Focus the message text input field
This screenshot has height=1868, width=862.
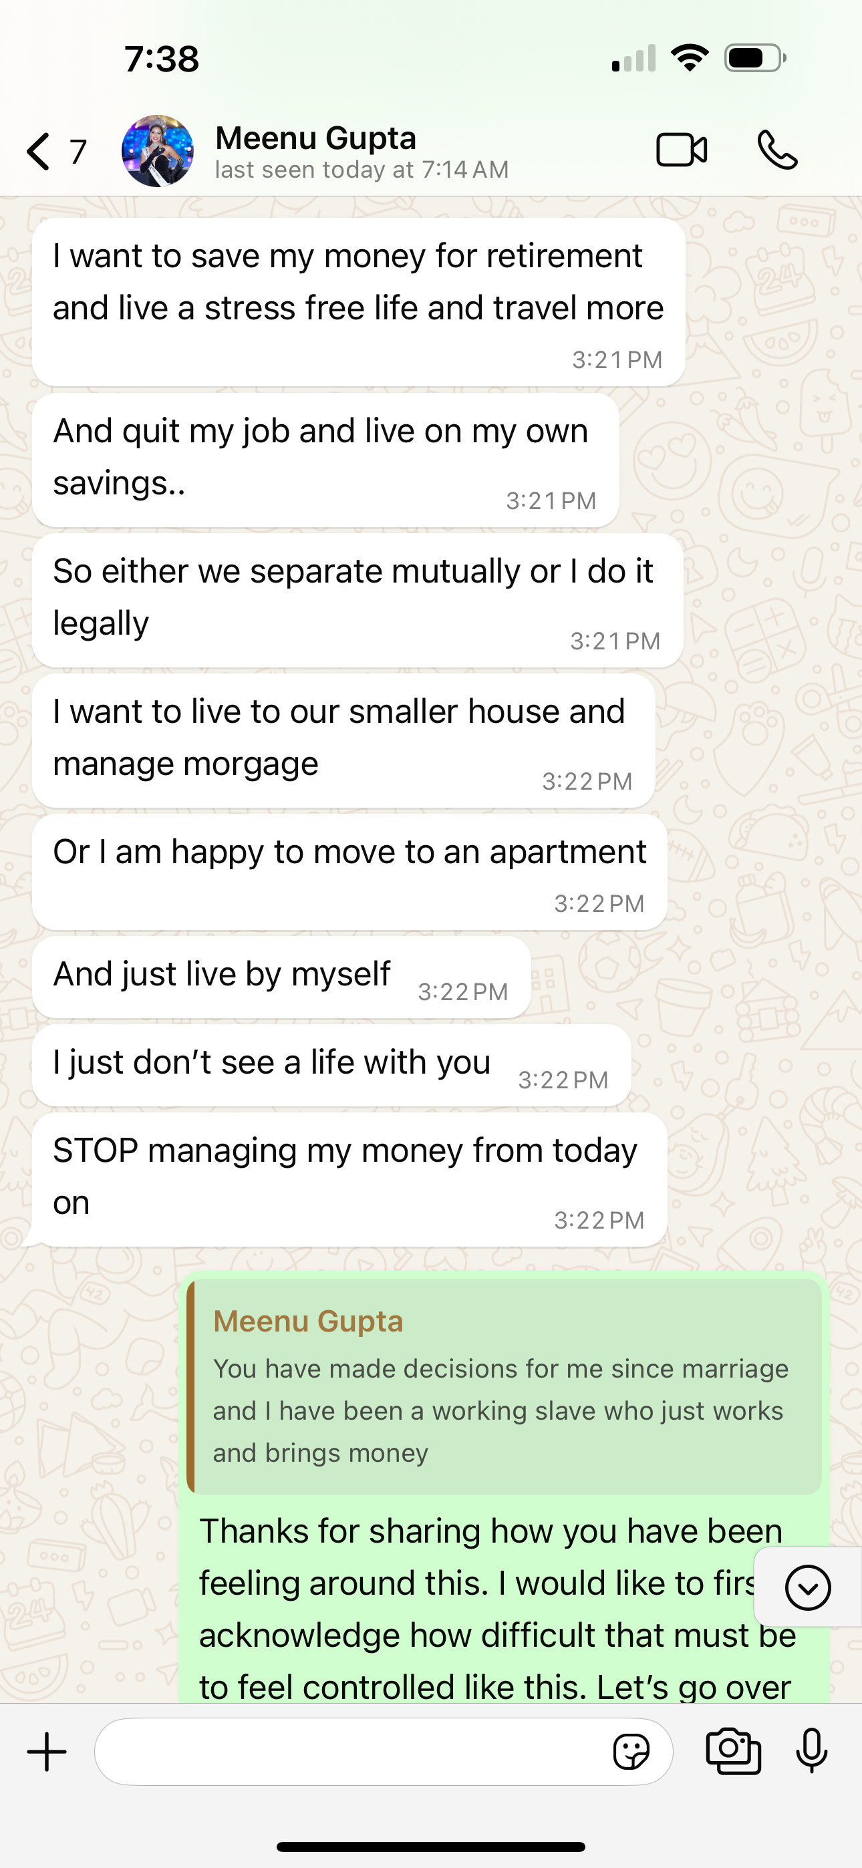click(348, 1752)
